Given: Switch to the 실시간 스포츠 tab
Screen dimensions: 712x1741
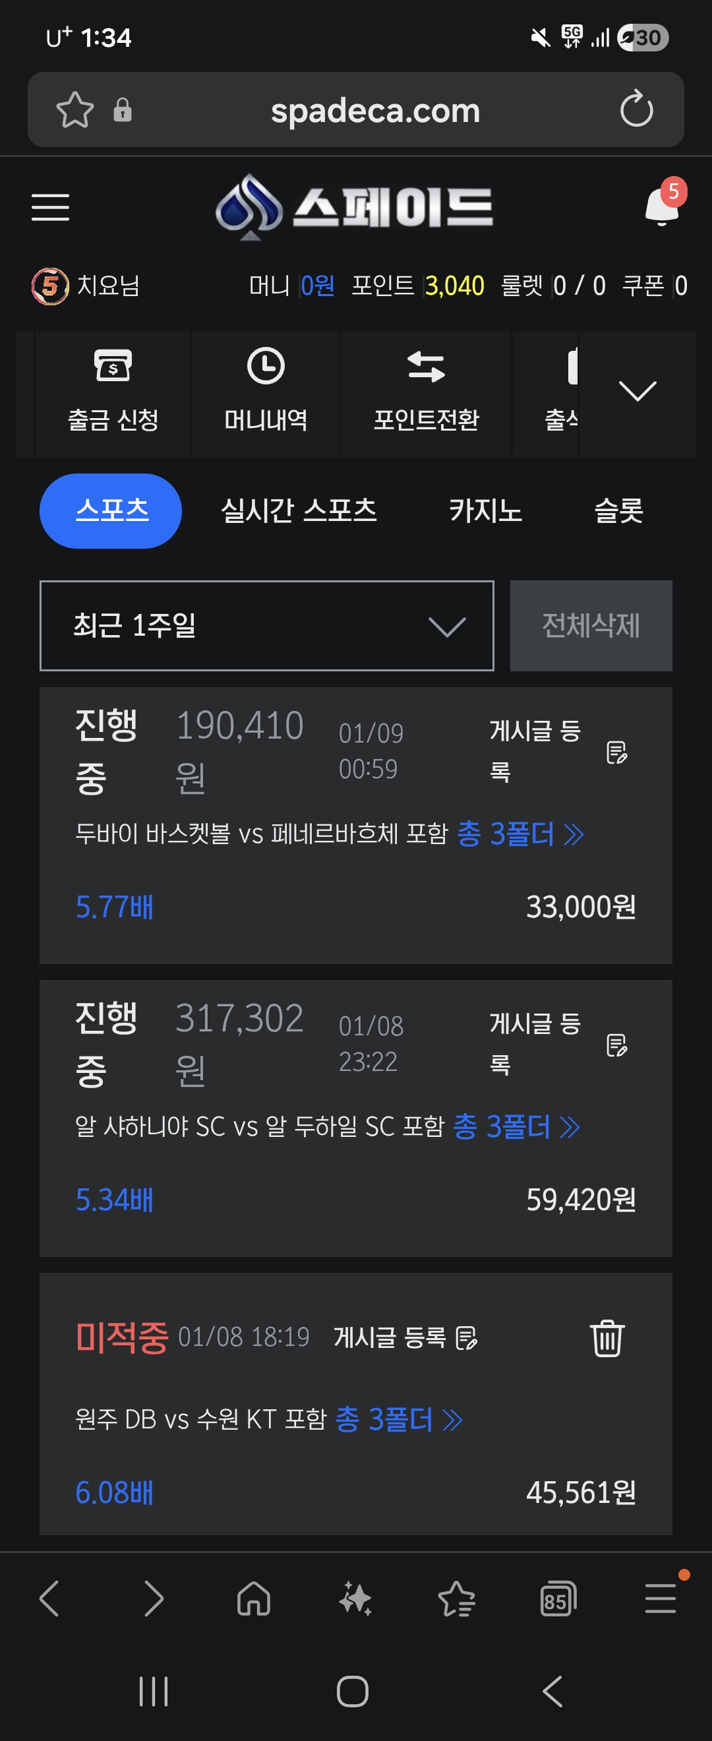Looking at the screenshot, I should point(299,510).
